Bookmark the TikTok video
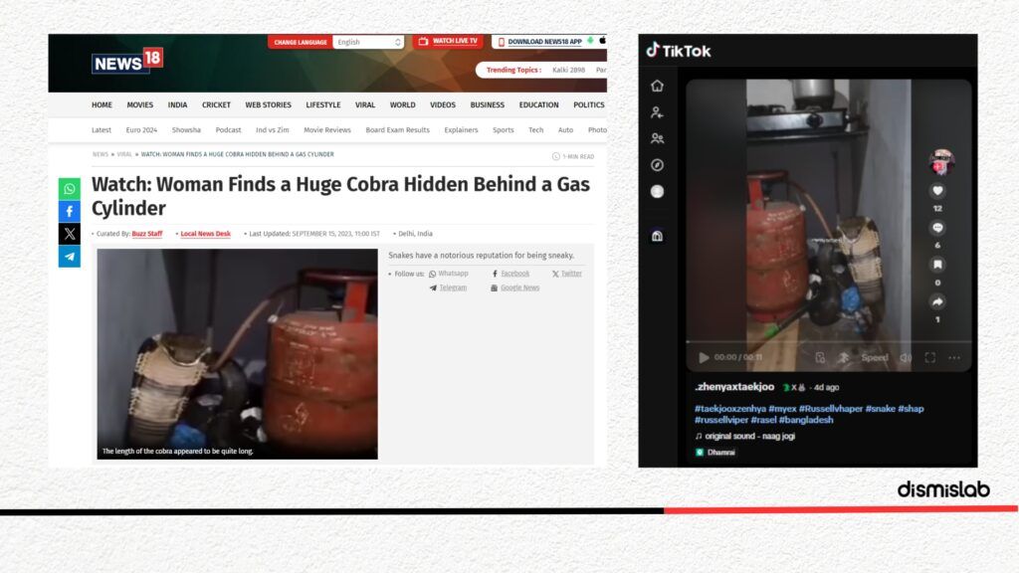This screenshot has width=1019, height=573. pyautogui.click(x=937, y=265)
